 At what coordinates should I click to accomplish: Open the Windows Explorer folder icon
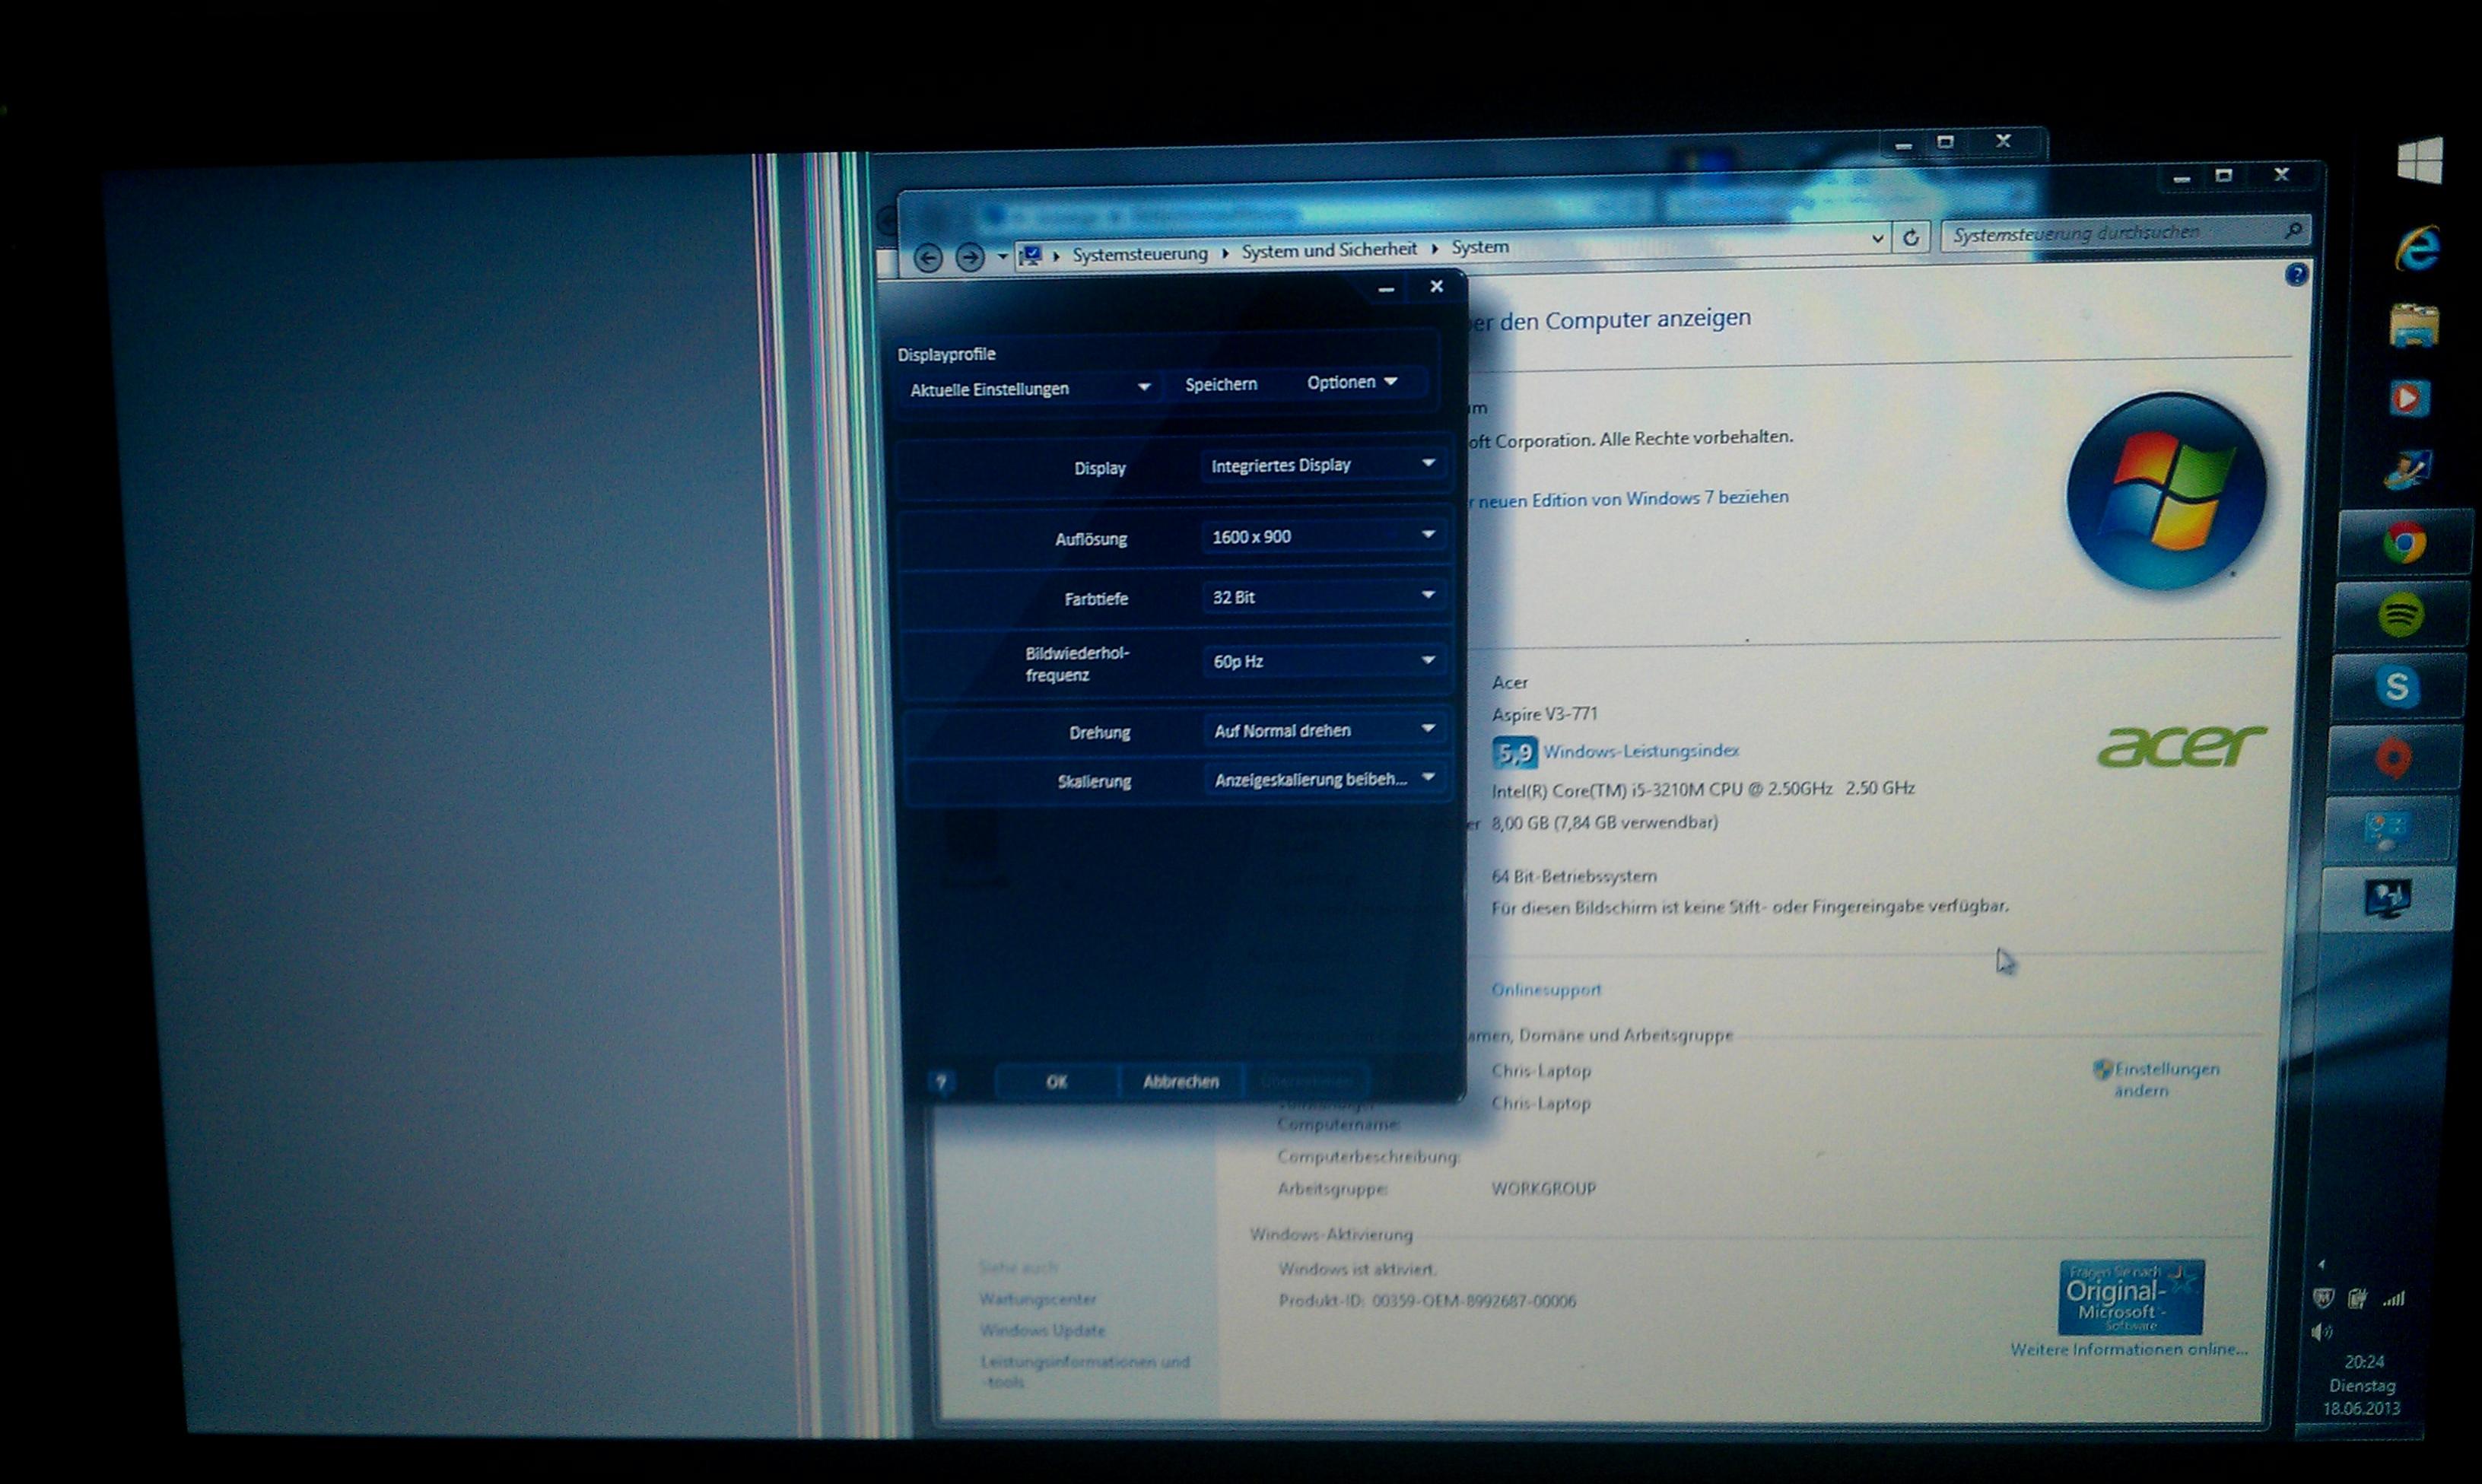coord(2413,326)
